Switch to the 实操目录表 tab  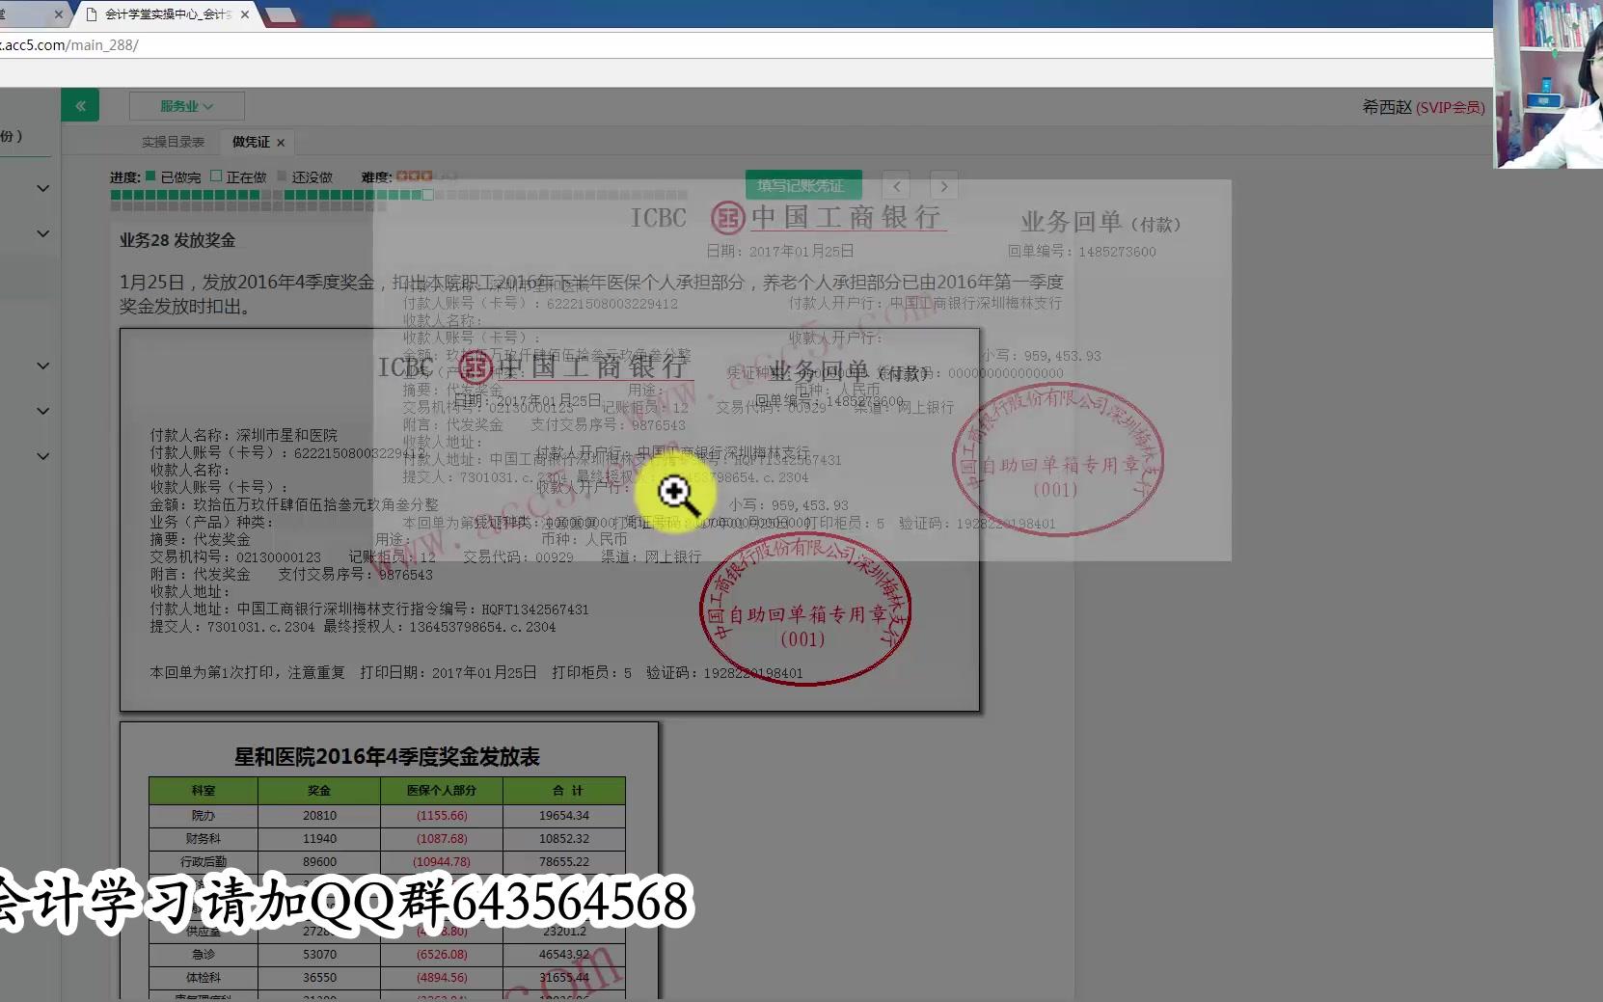[x=173, y=142]
